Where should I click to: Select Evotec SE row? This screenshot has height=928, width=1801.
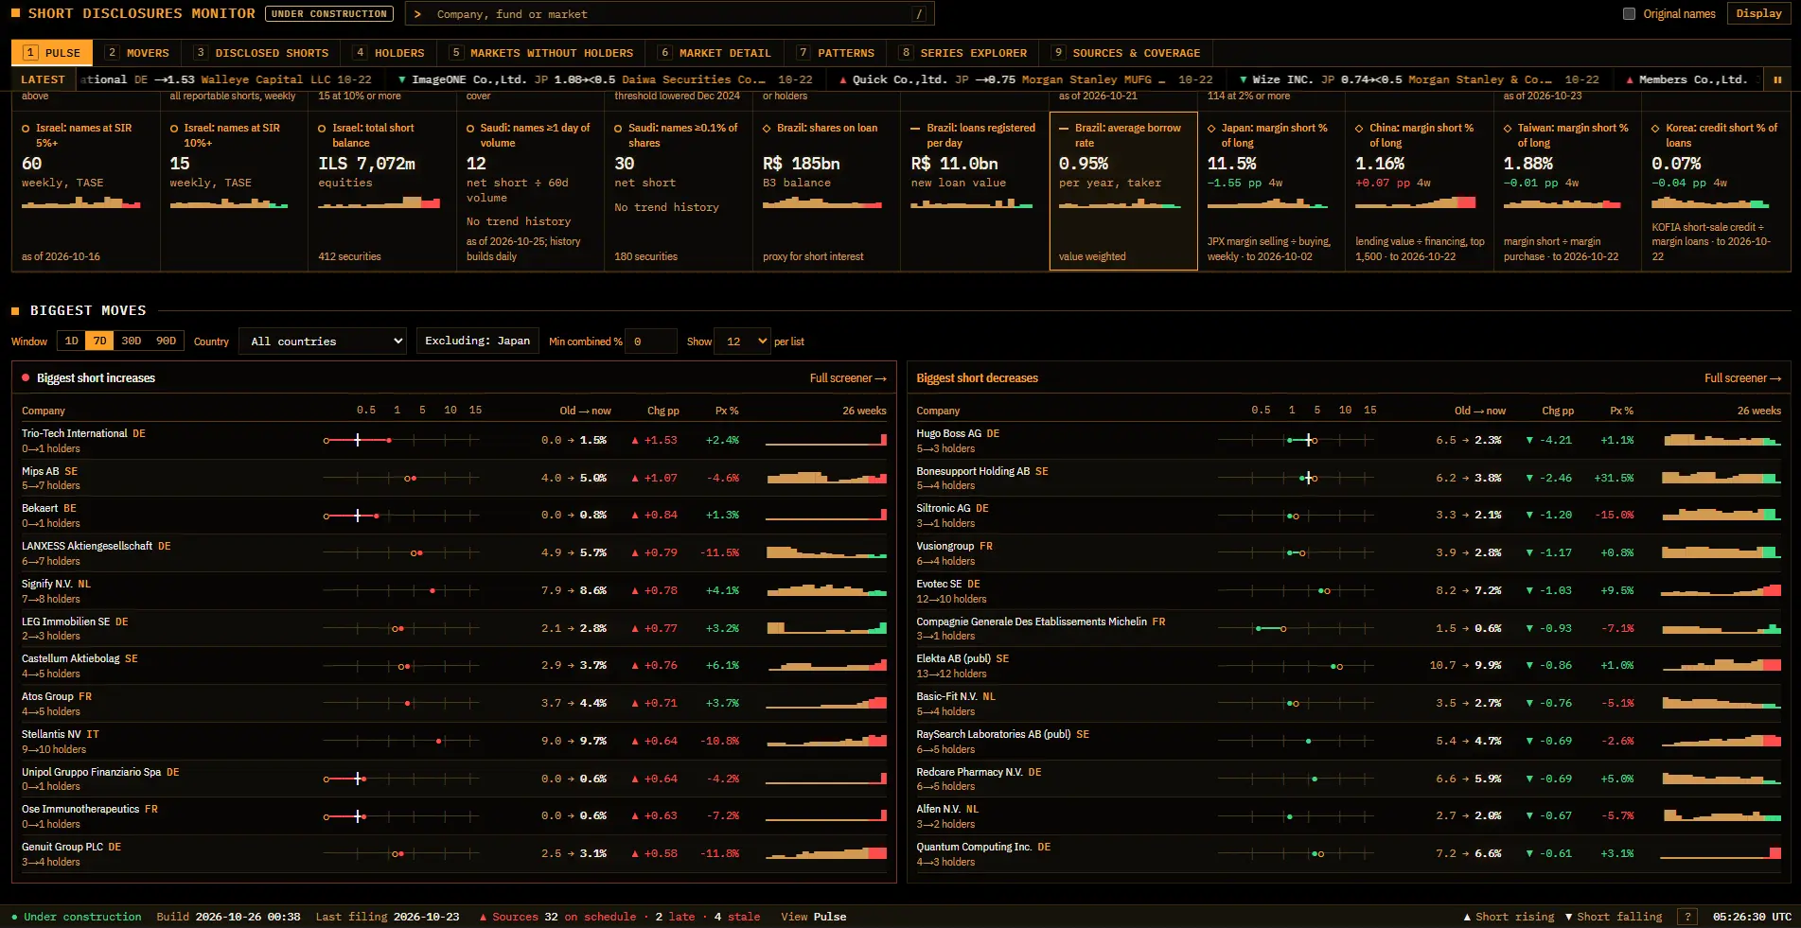pyautogui.click(x=1349, y=591)
